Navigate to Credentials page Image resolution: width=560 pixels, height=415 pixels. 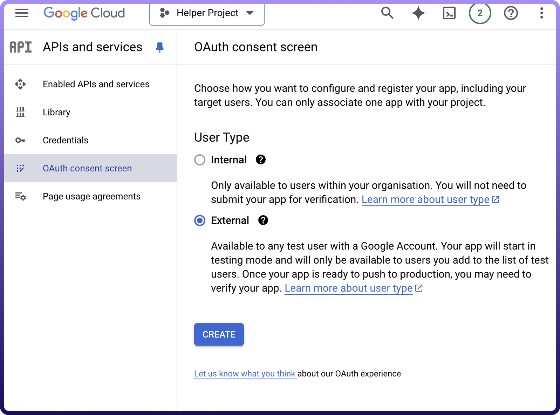pyautogui.click(x=66, y=140)
